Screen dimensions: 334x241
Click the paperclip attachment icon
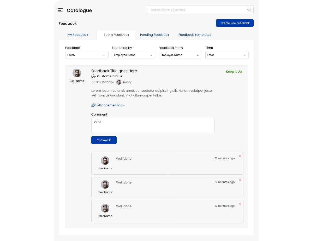click(x=93, y=105)
